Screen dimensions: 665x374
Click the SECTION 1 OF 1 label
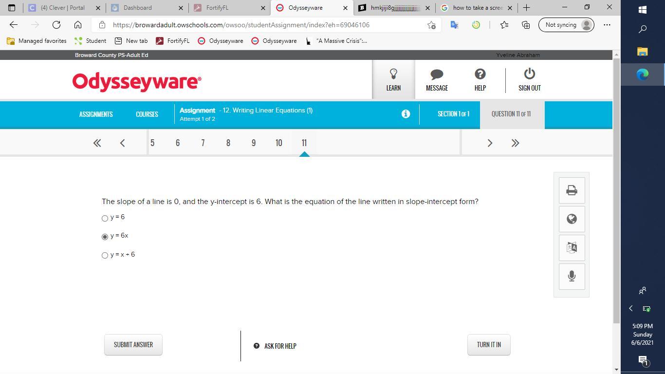[x=453, y=114]
